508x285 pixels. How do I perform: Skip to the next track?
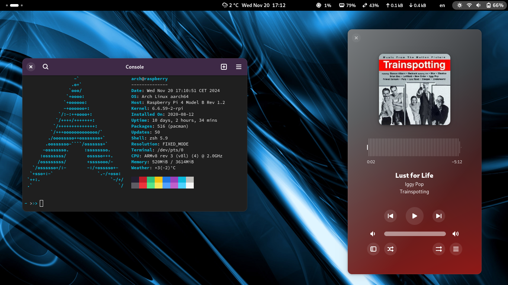click(x=439, y=216)
